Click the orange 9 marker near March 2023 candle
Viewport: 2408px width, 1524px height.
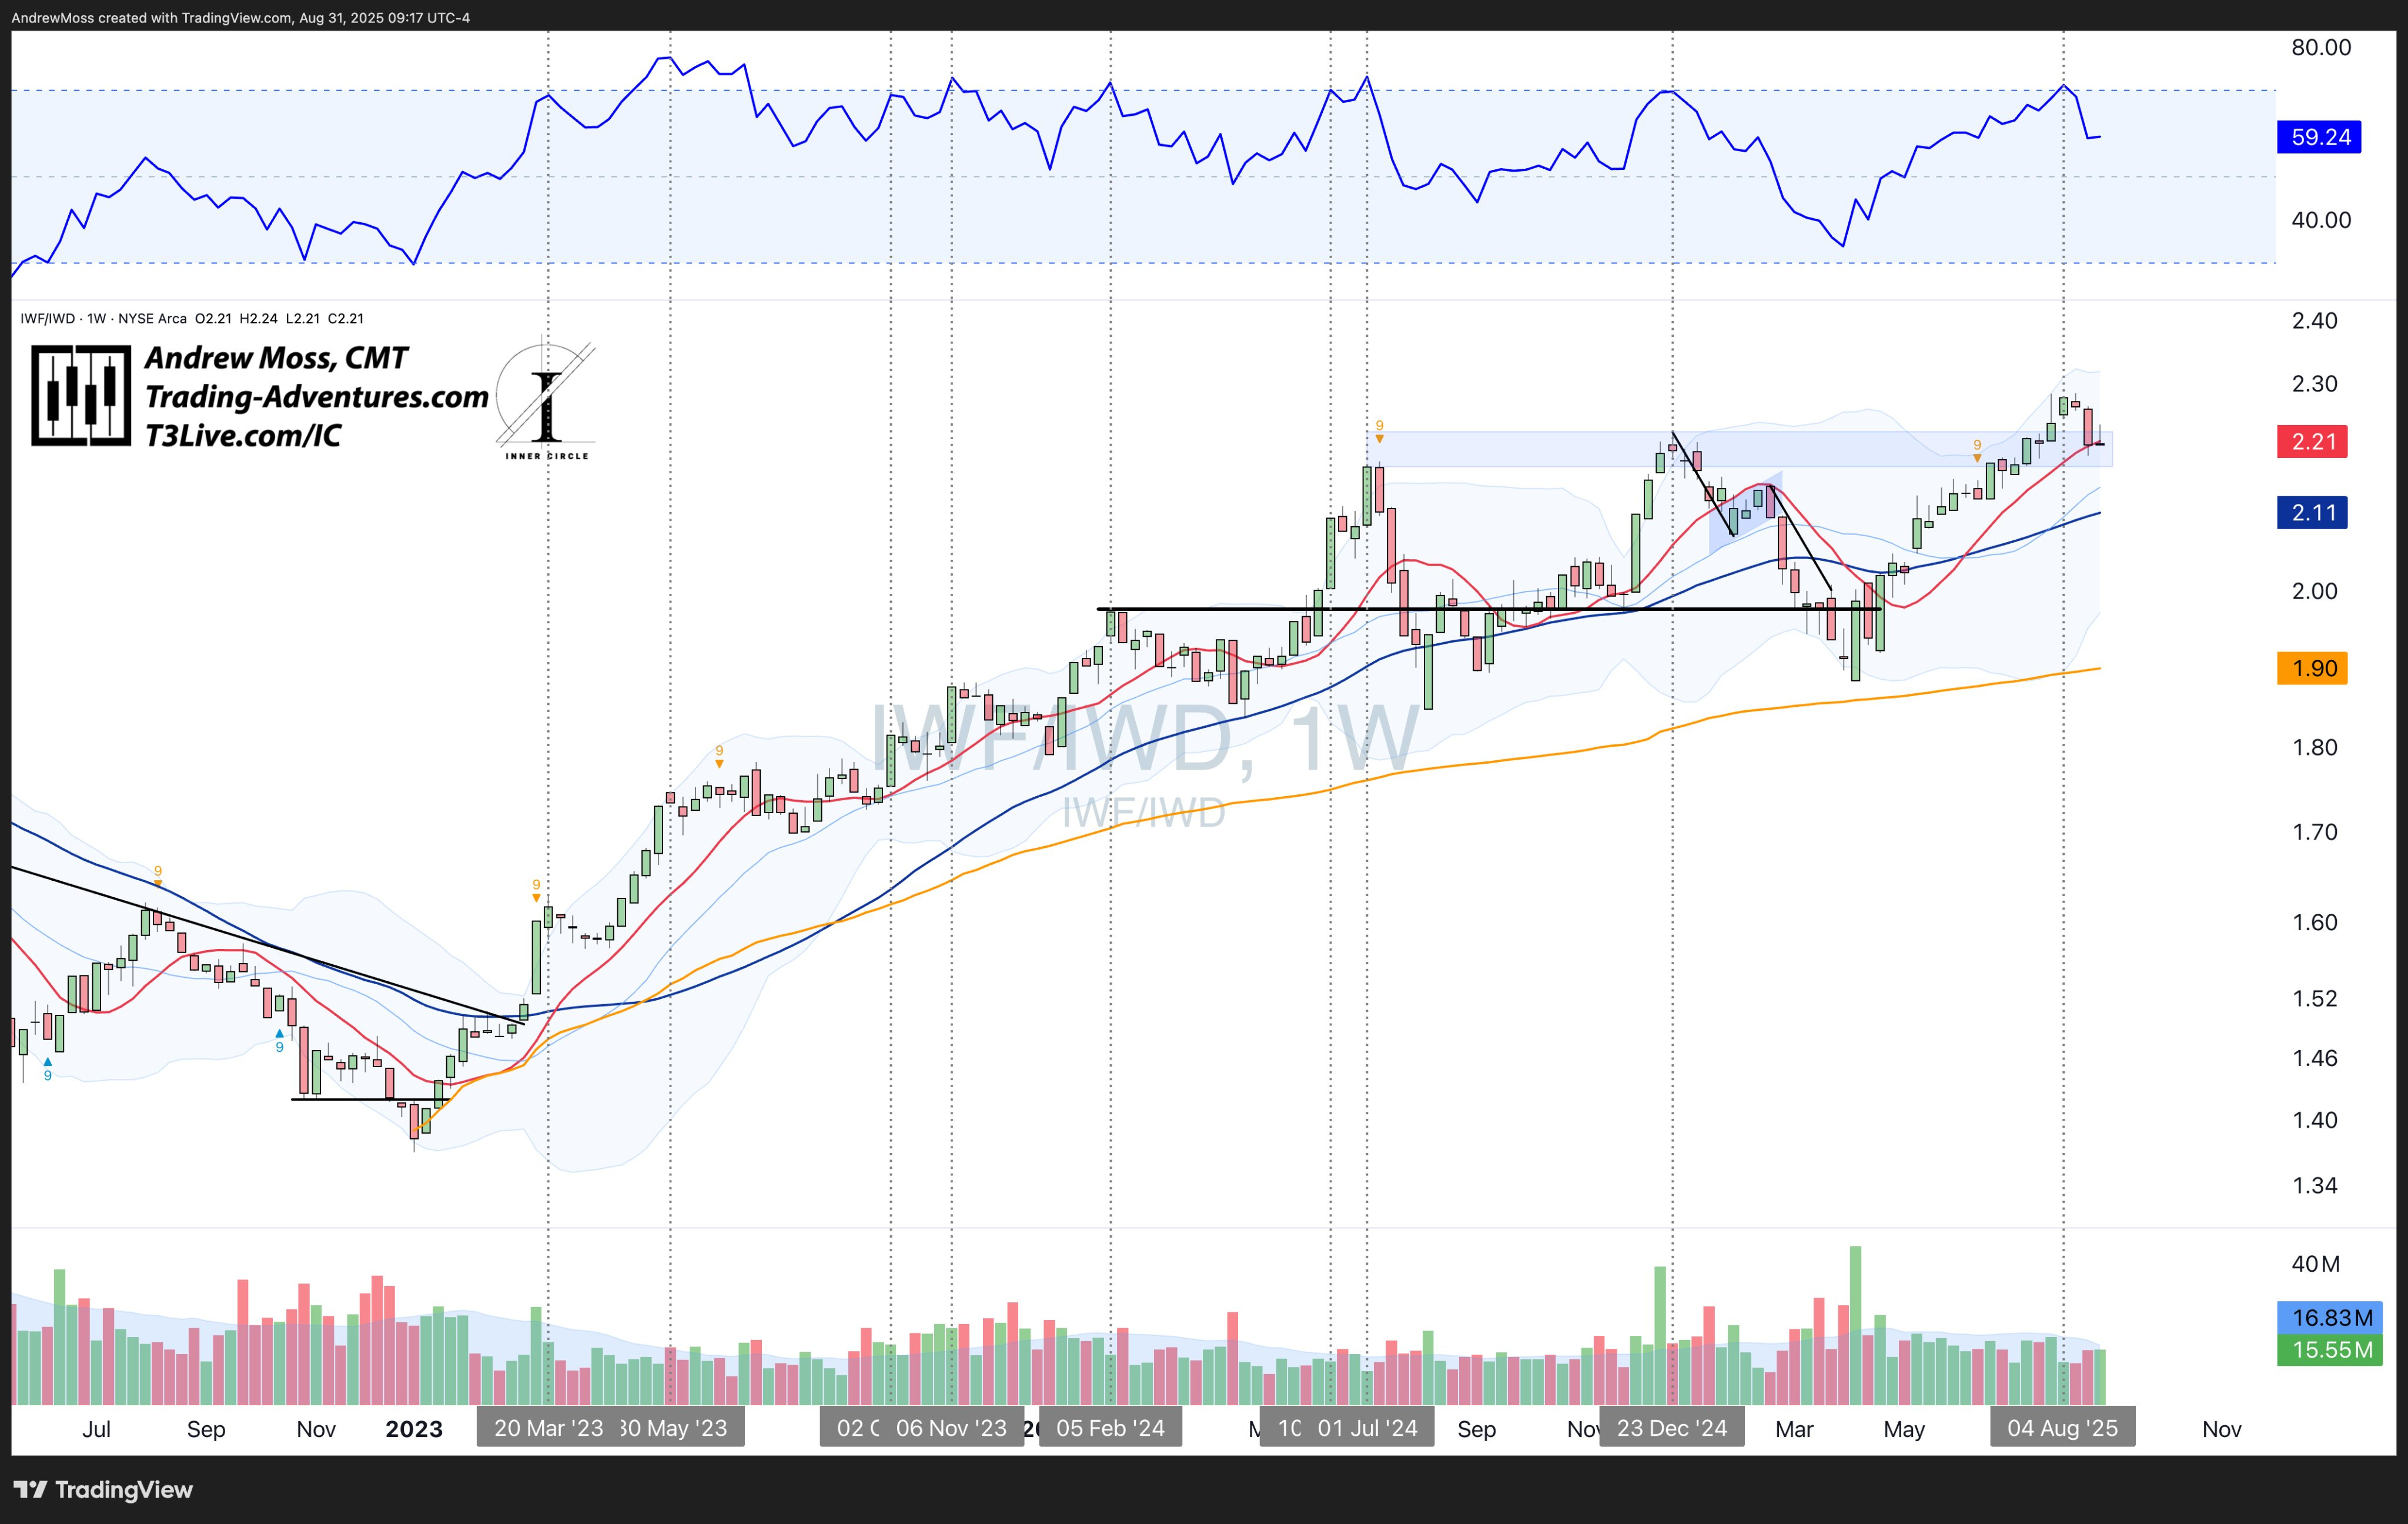click(x=536, y=889)
